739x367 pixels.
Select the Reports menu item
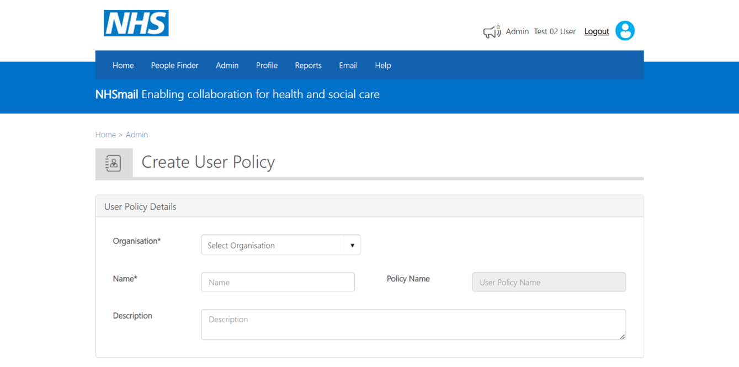(308, 65)
